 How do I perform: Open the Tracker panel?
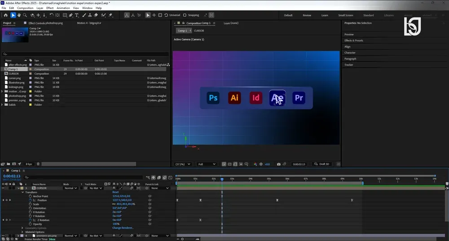tap(349, 65)
